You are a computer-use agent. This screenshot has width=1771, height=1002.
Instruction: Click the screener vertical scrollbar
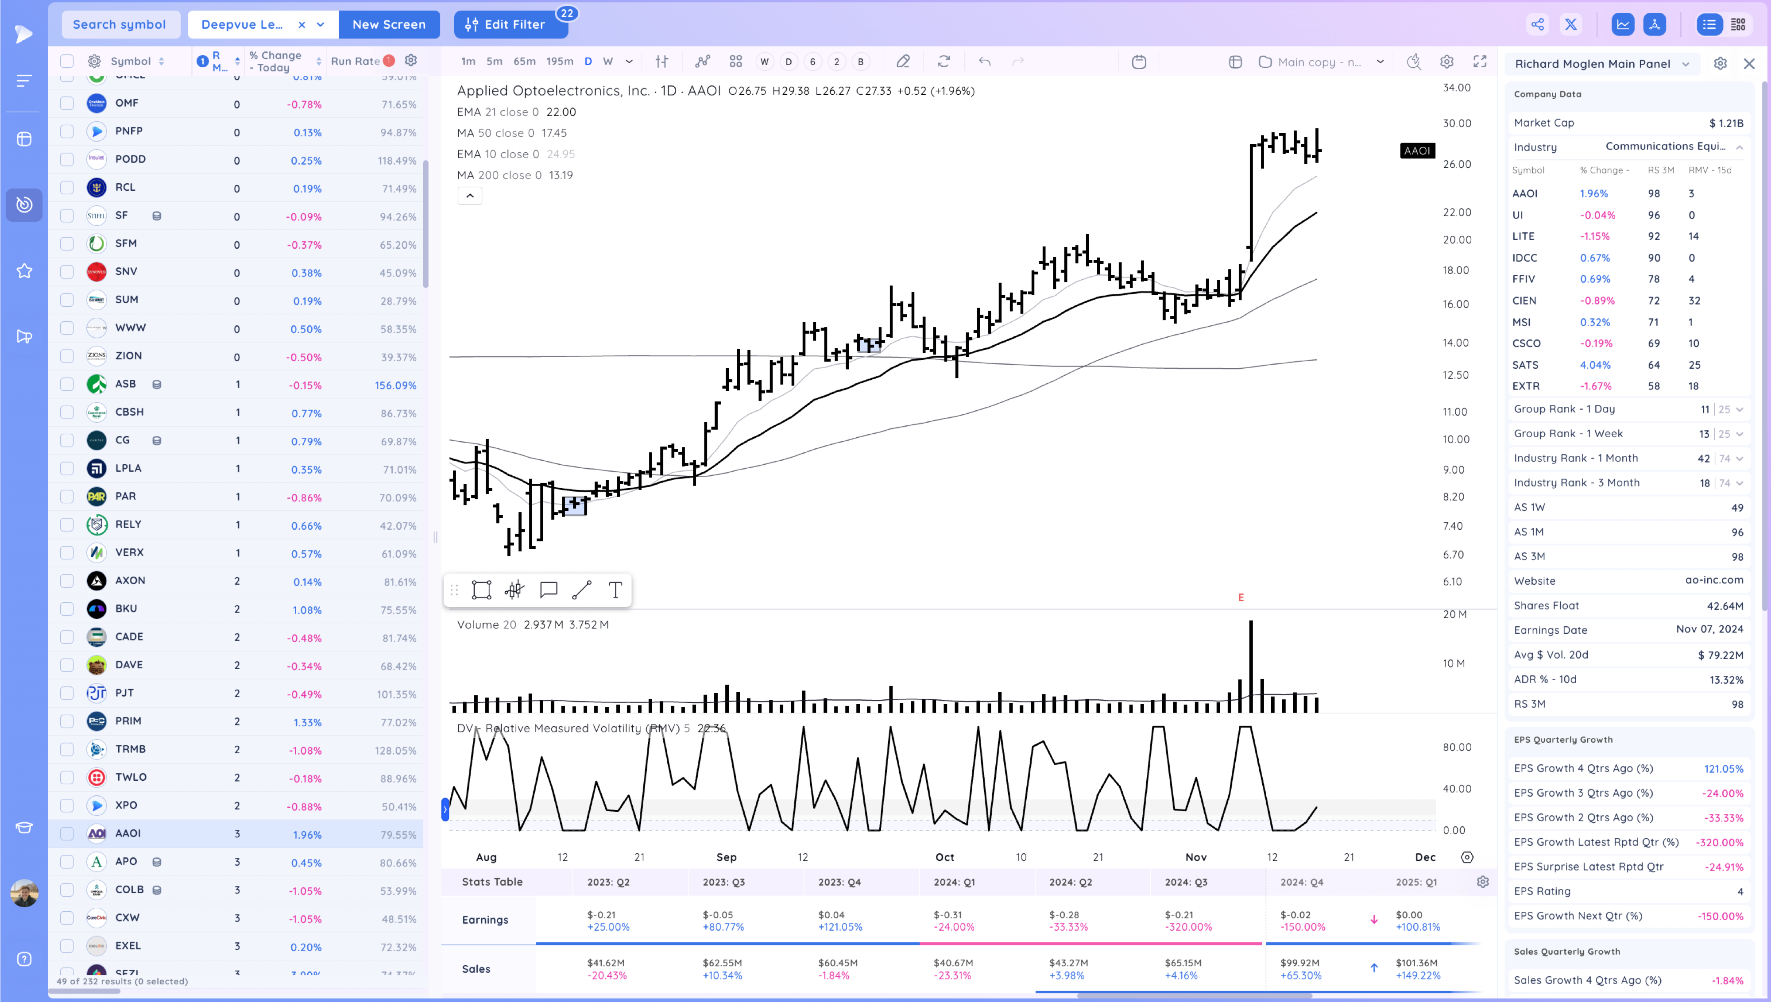(426, 224)
